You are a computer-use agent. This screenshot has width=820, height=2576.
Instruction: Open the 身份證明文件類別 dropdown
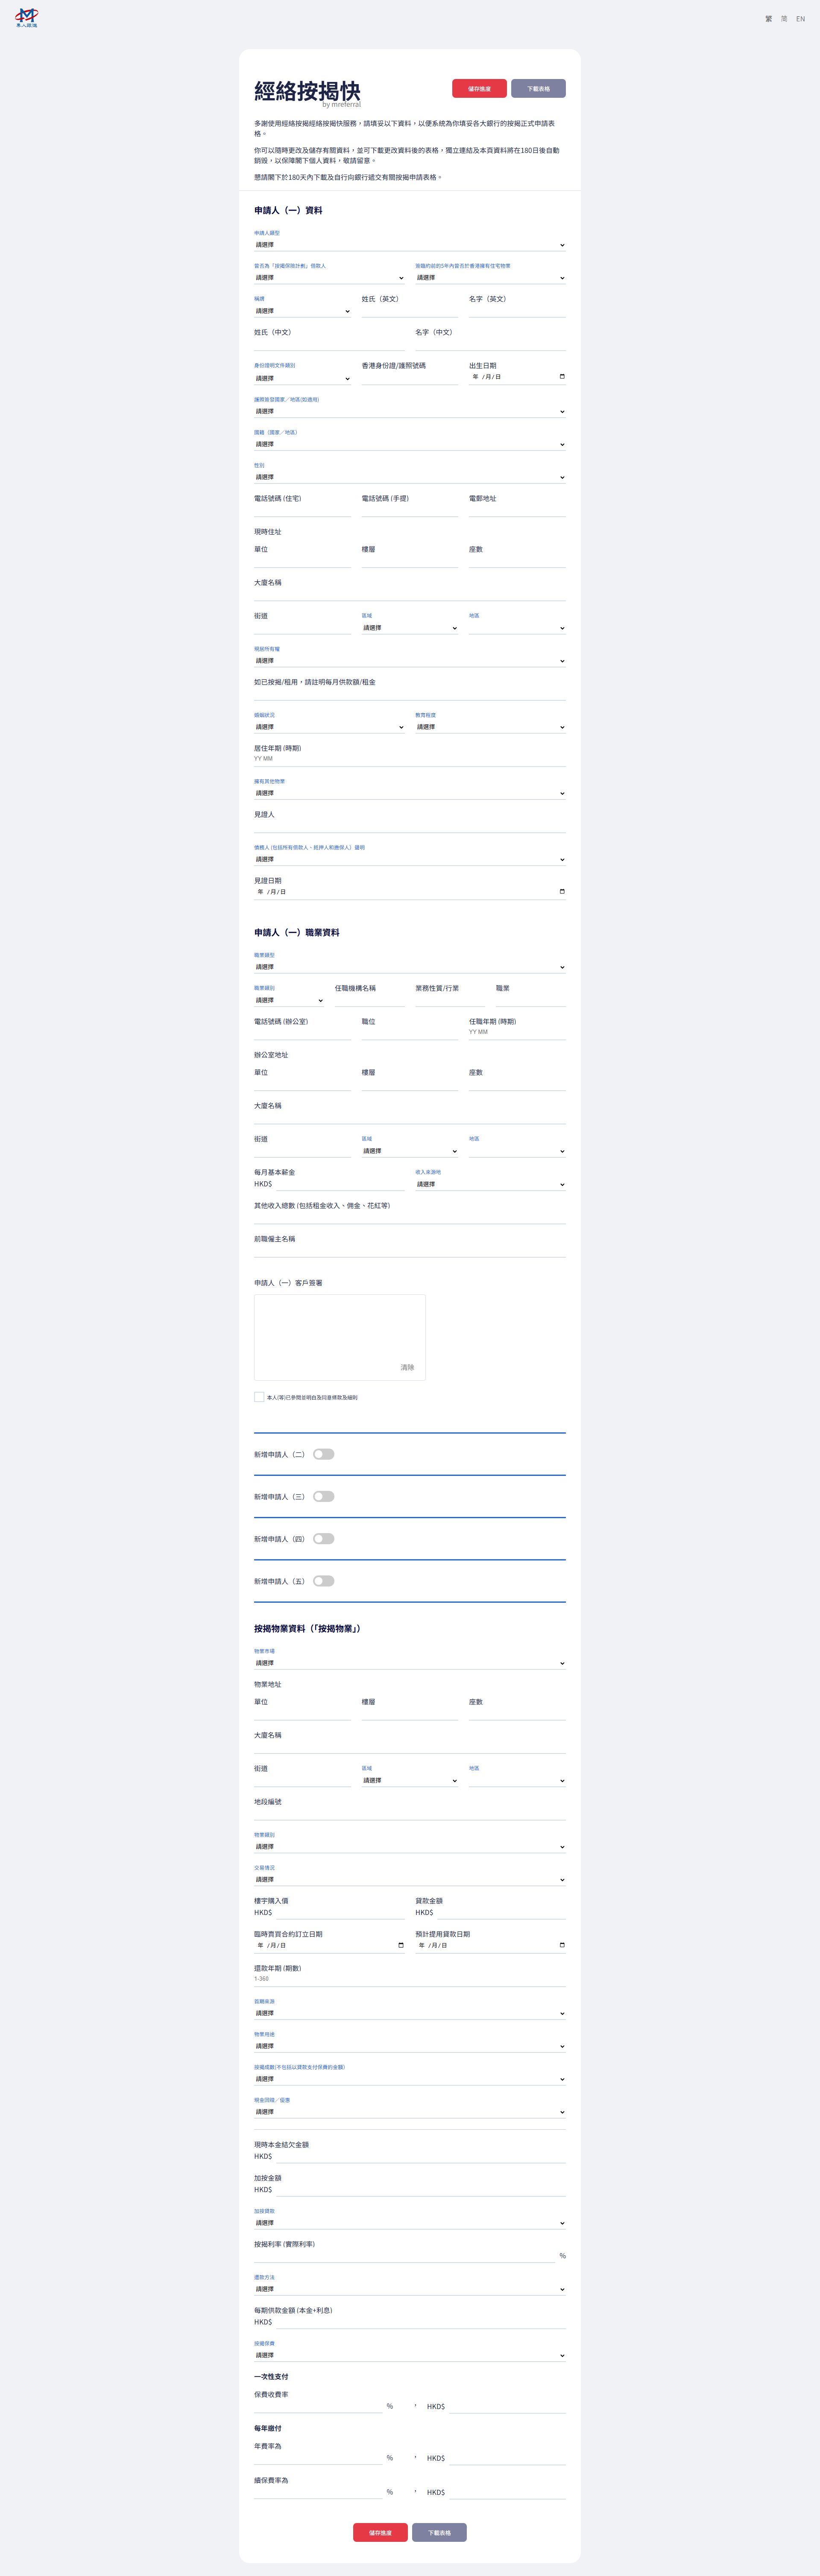(x=302, y=378)
